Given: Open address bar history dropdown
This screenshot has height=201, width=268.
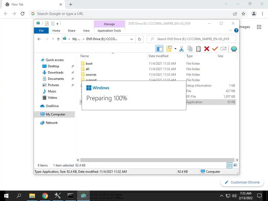Looking at the screenshot, I should (x=131, y=39).
